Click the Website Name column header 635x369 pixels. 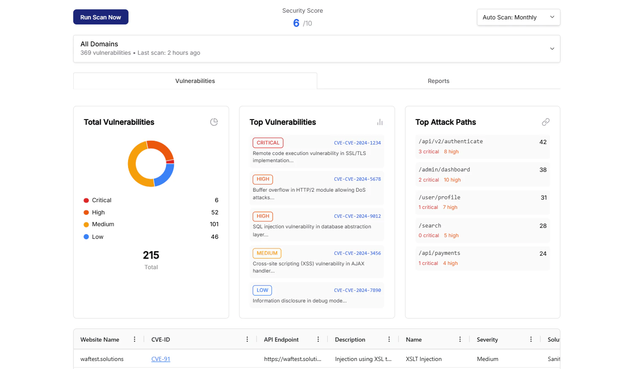tap(100, 340)
